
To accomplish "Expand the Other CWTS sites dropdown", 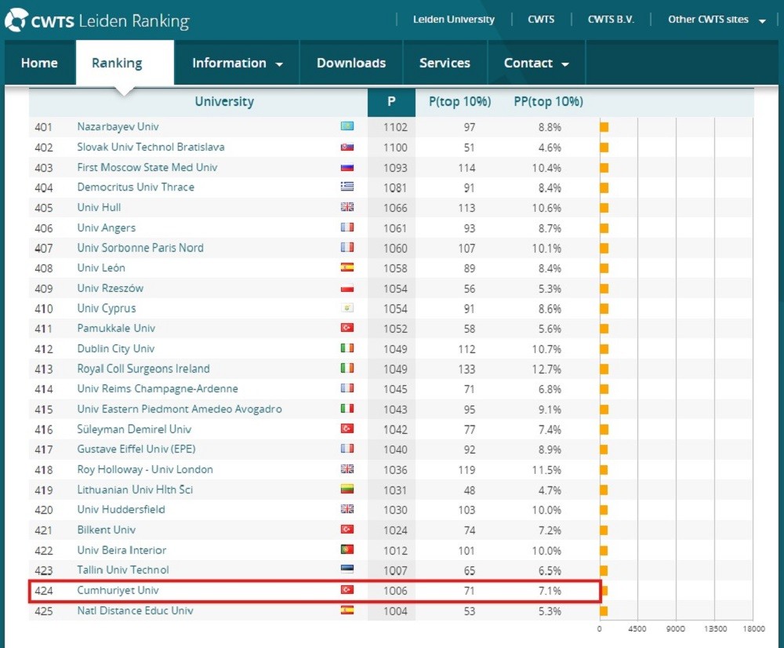I will point(717,20).
